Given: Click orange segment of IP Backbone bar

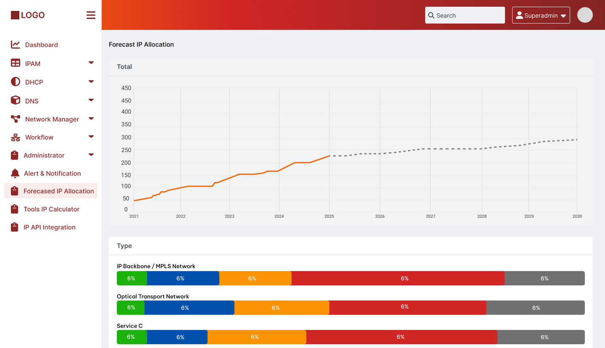Looking at the screenshot, I should [255, 278].
